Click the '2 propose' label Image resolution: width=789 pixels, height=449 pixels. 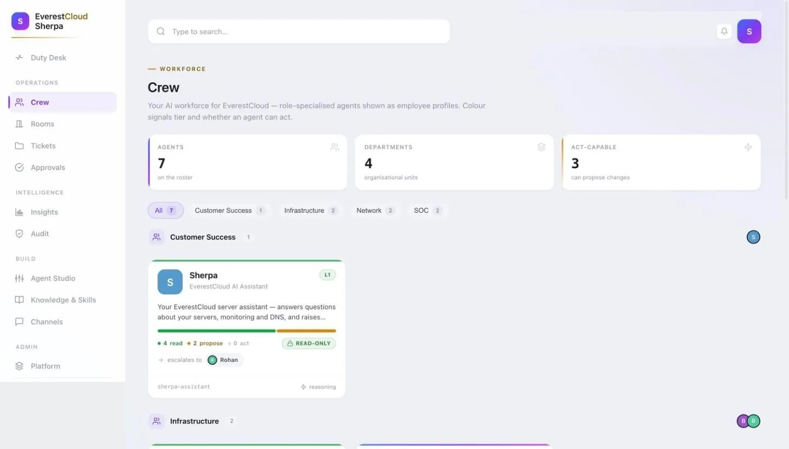coord(205,343)
